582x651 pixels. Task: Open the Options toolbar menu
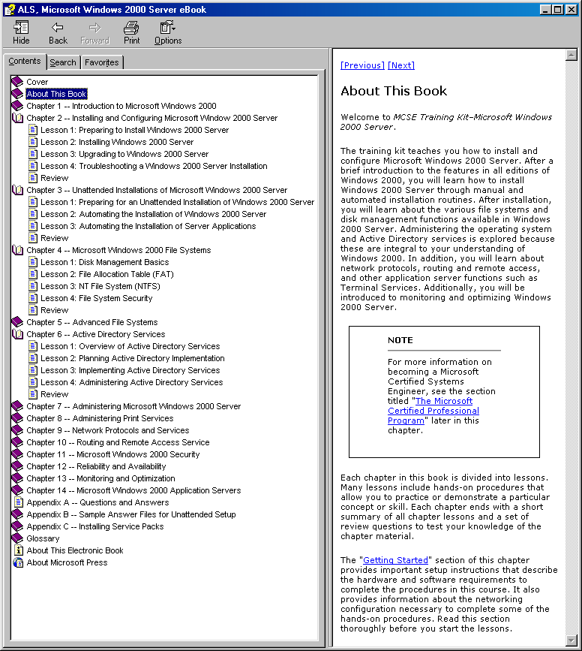167,27
